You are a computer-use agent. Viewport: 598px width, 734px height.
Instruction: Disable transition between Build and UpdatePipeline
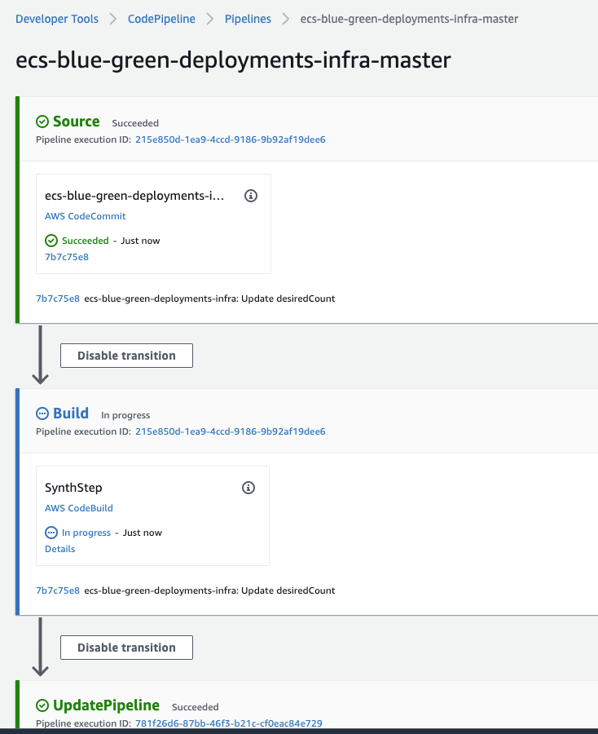click(126, 648)
